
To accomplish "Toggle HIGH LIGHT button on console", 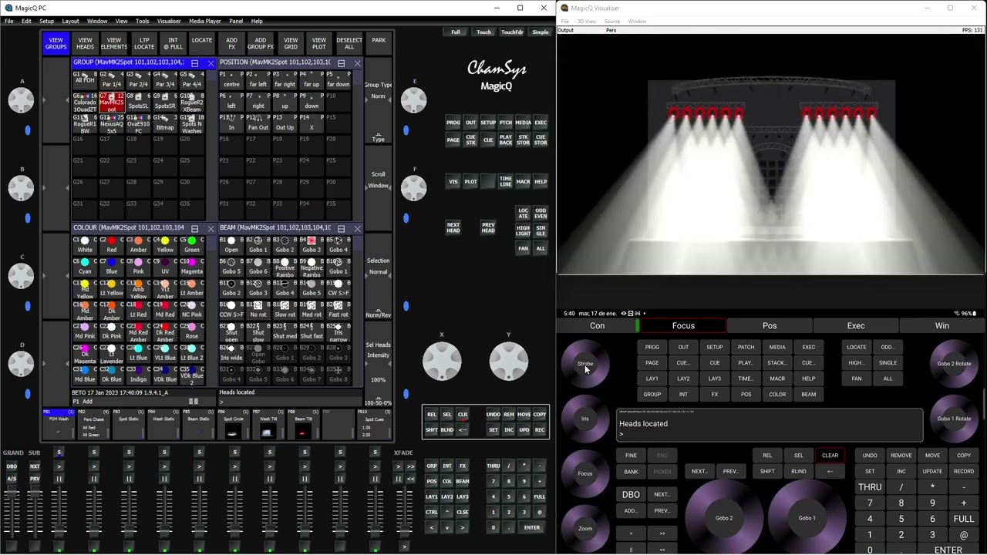I will click(523, 230).
